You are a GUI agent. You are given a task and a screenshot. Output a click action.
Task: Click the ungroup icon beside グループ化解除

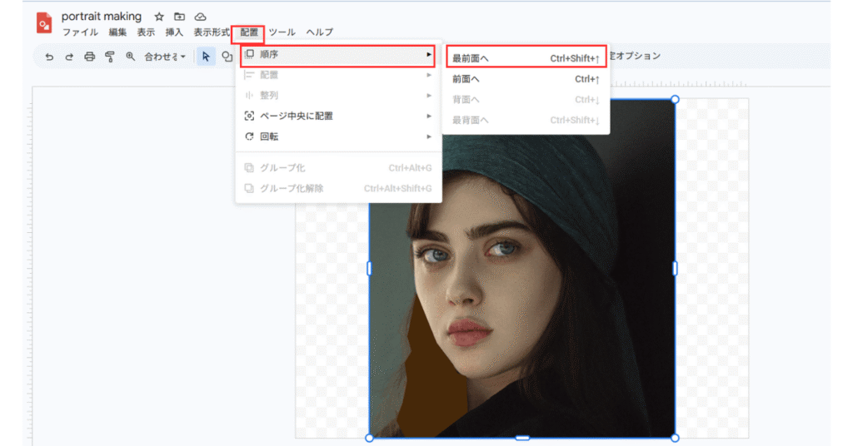pyautogui.click(x=249, y=189)
